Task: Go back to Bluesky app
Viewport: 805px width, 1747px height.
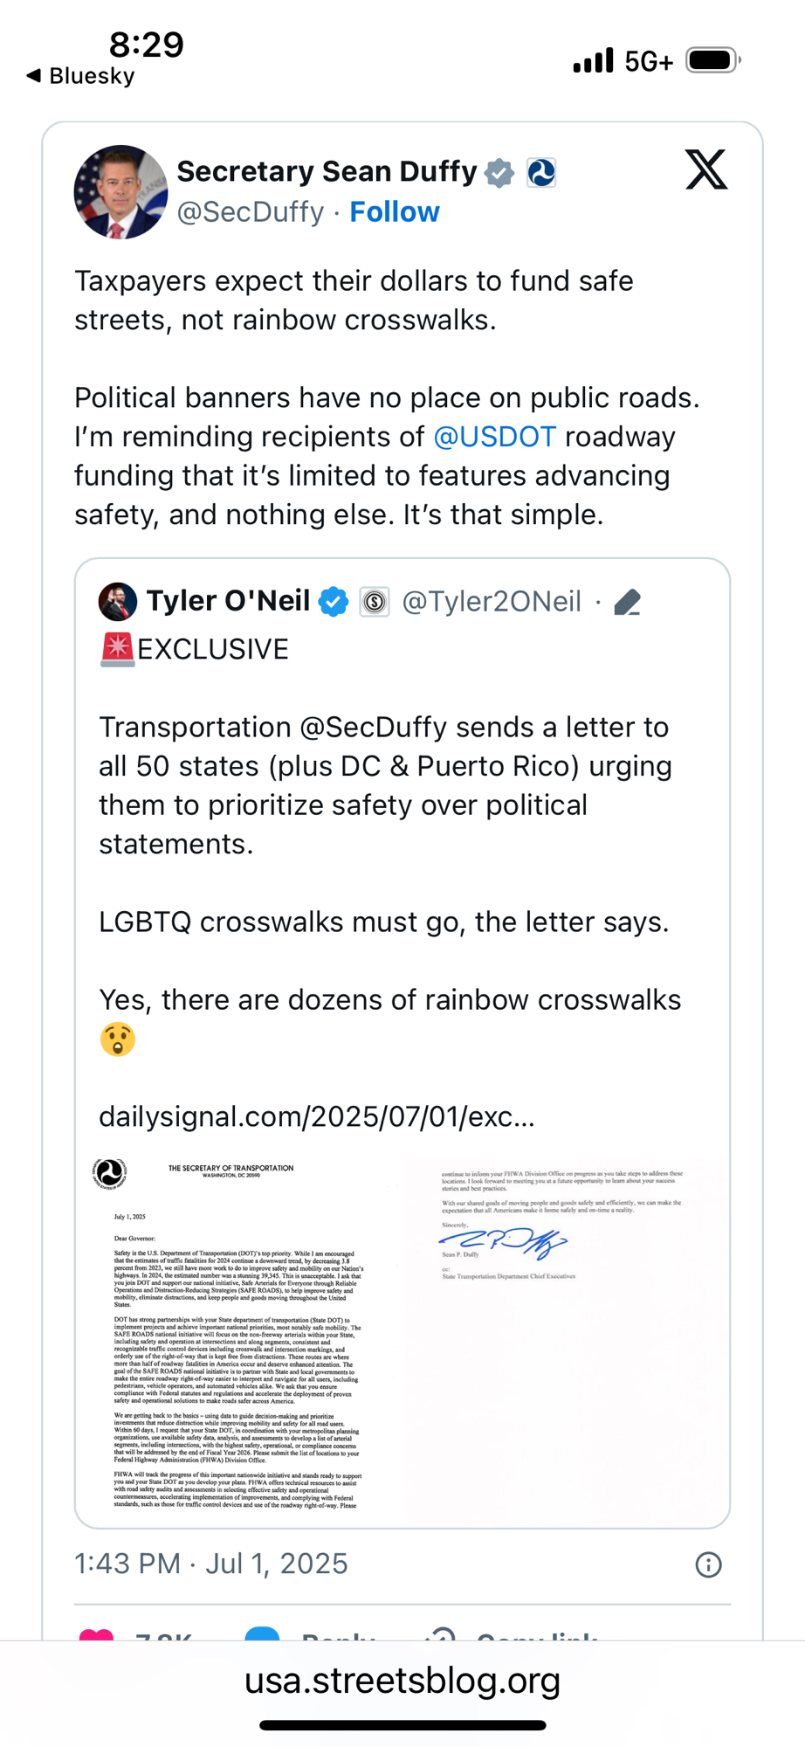Action: pos(80,76)
